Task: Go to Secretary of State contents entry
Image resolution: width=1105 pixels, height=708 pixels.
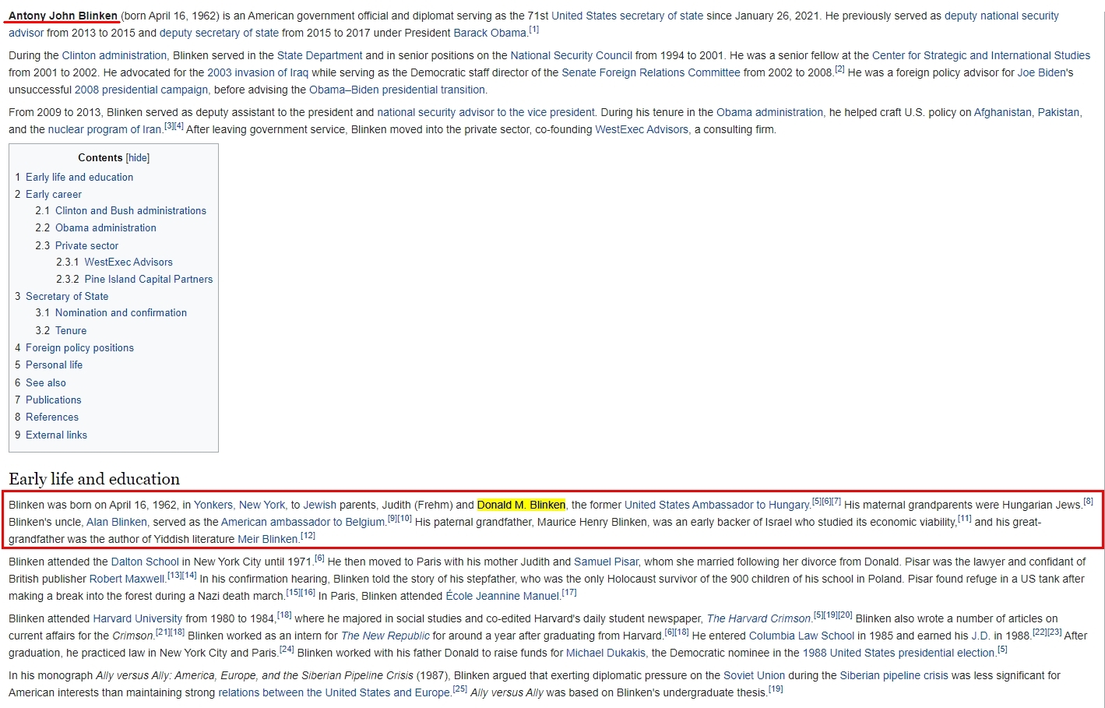Action: point(67,296)
